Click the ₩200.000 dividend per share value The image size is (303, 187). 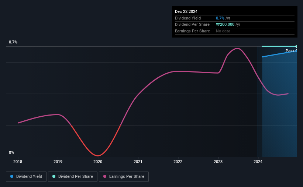[225, 25]
